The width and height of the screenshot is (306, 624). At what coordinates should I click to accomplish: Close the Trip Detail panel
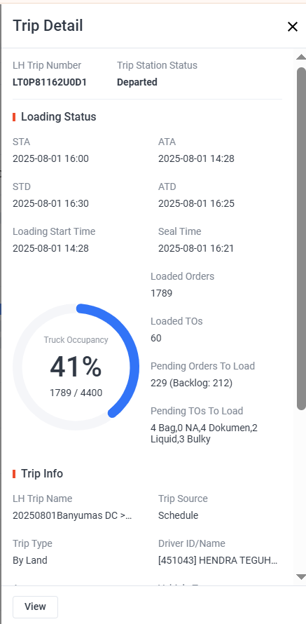[293, 27]
